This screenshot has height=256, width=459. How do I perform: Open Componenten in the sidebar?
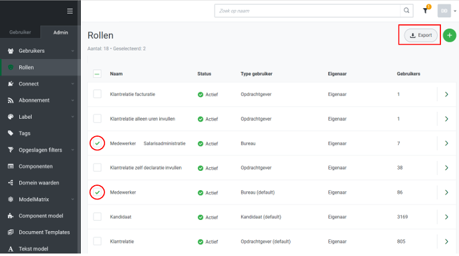[x=35, y=167]
